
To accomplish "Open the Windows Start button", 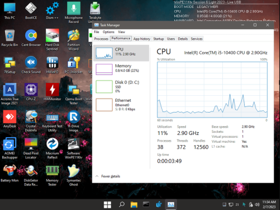I will 108,204.
